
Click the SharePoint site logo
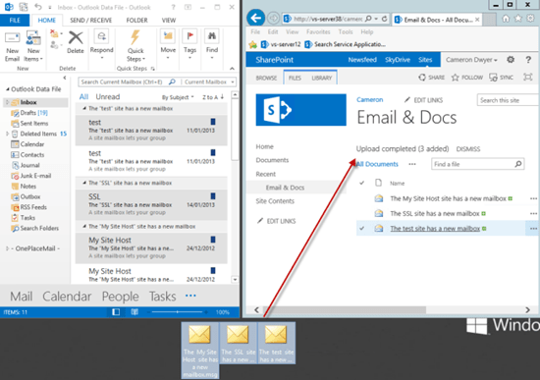(x=301, y=110)
